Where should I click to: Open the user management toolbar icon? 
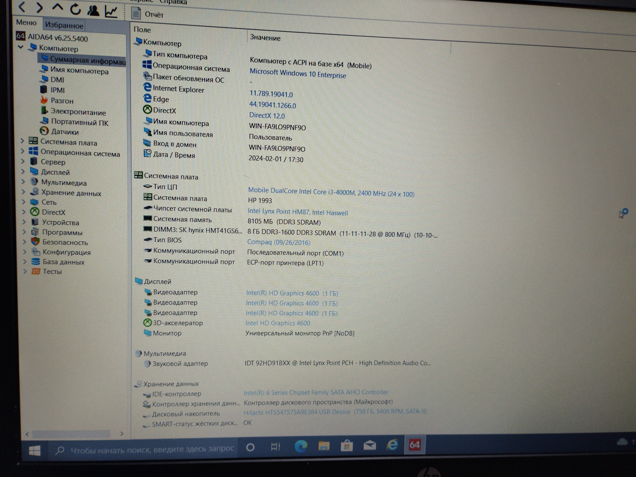point(93,10)
